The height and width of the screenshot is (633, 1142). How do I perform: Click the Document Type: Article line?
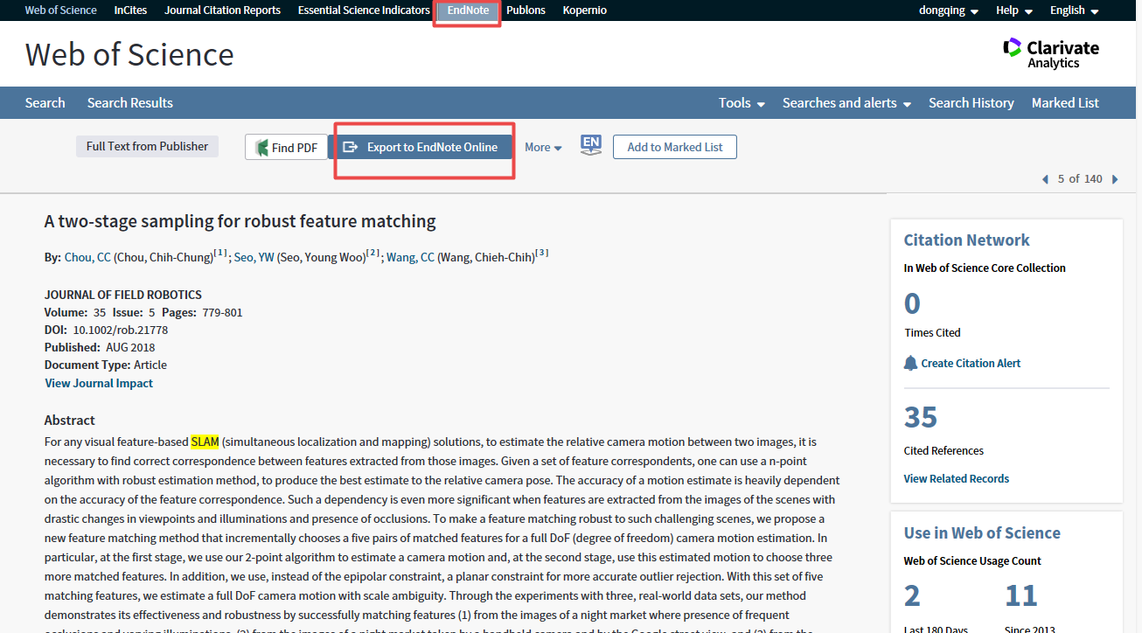point(106,365)
